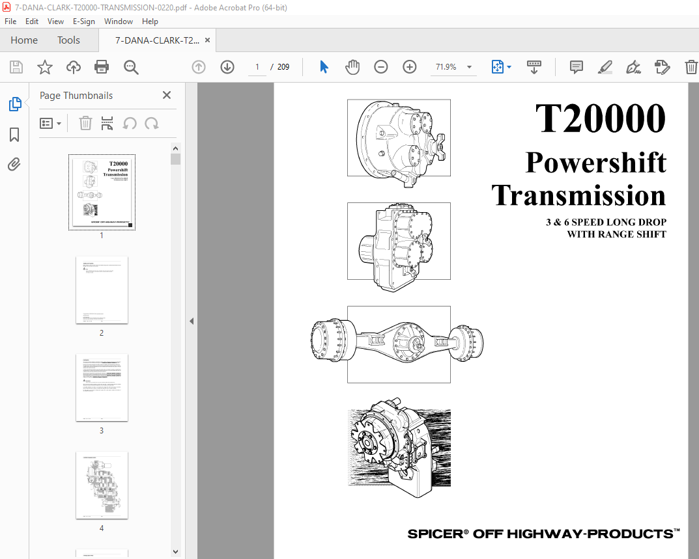Zoom in with plus button

(x=409, y=67)
